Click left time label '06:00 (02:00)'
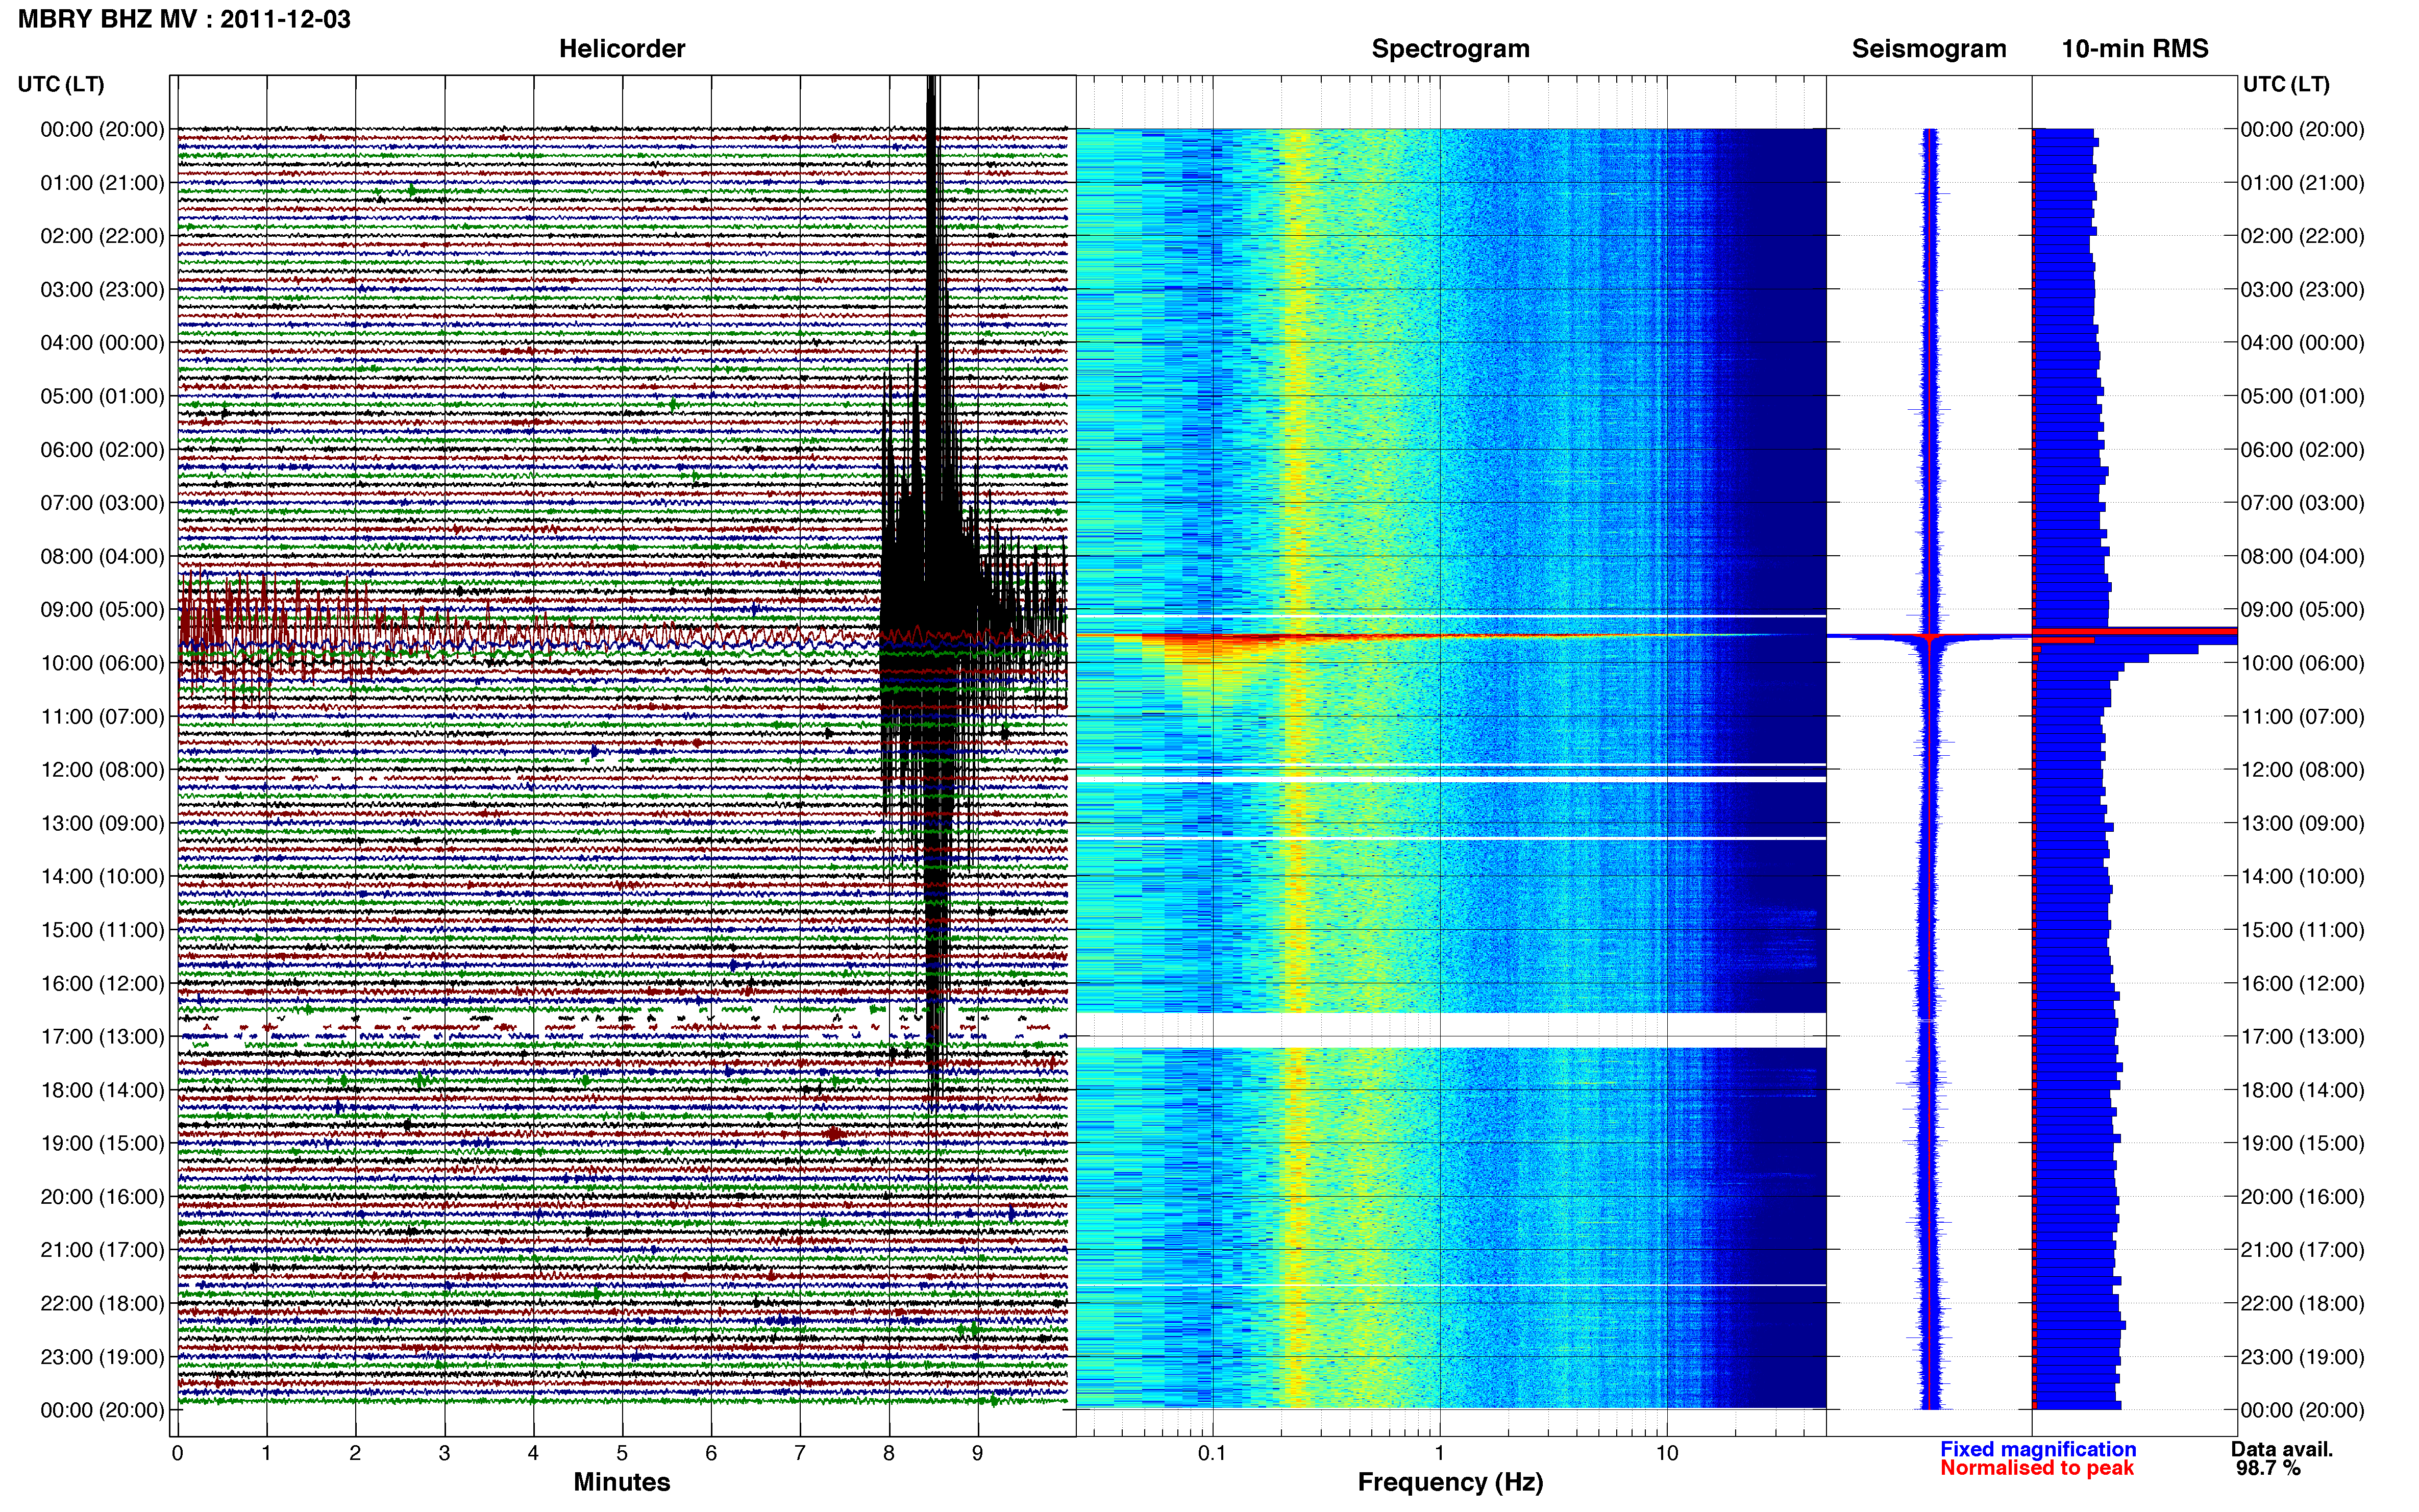Screen dimensions: 2419x1512 [102, 450]
